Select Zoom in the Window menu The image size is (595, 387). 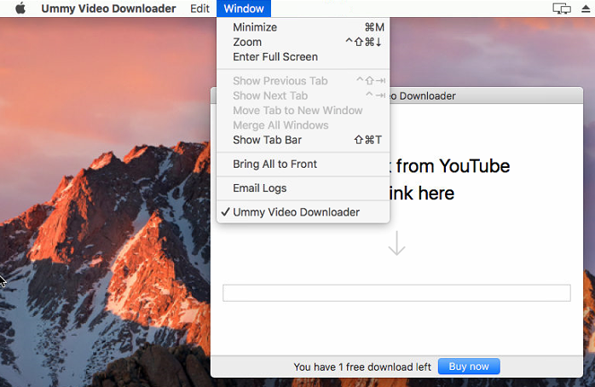(x=303, y=42)
